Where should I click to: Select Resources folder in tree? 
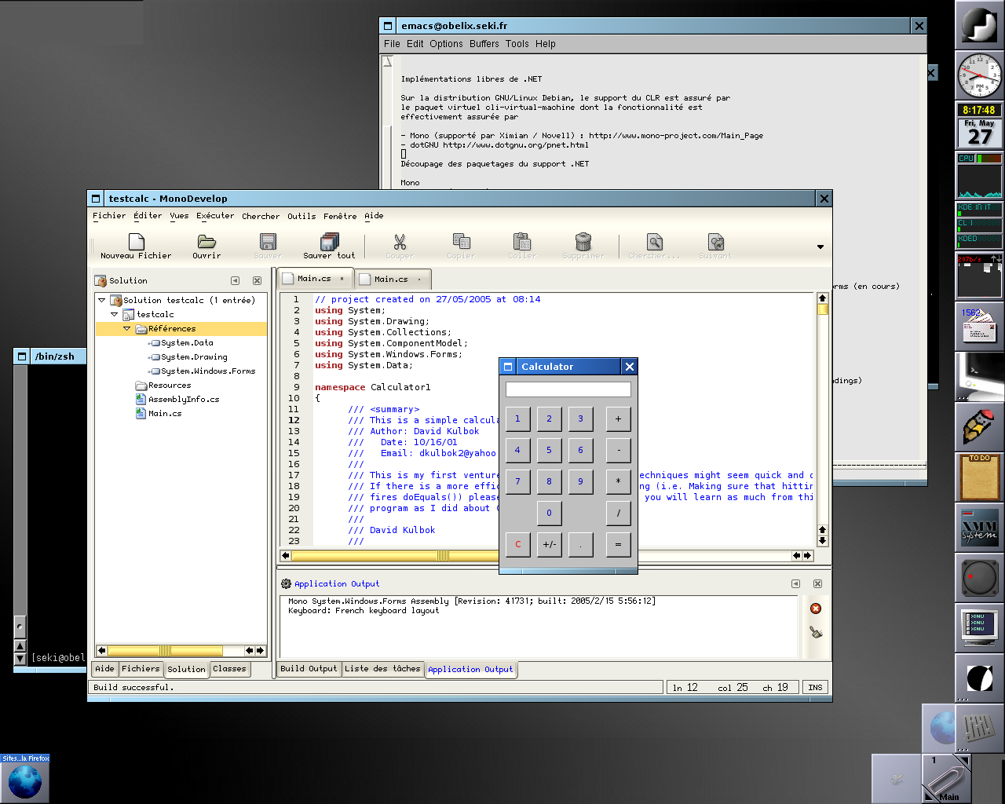[x=170, y=386]
